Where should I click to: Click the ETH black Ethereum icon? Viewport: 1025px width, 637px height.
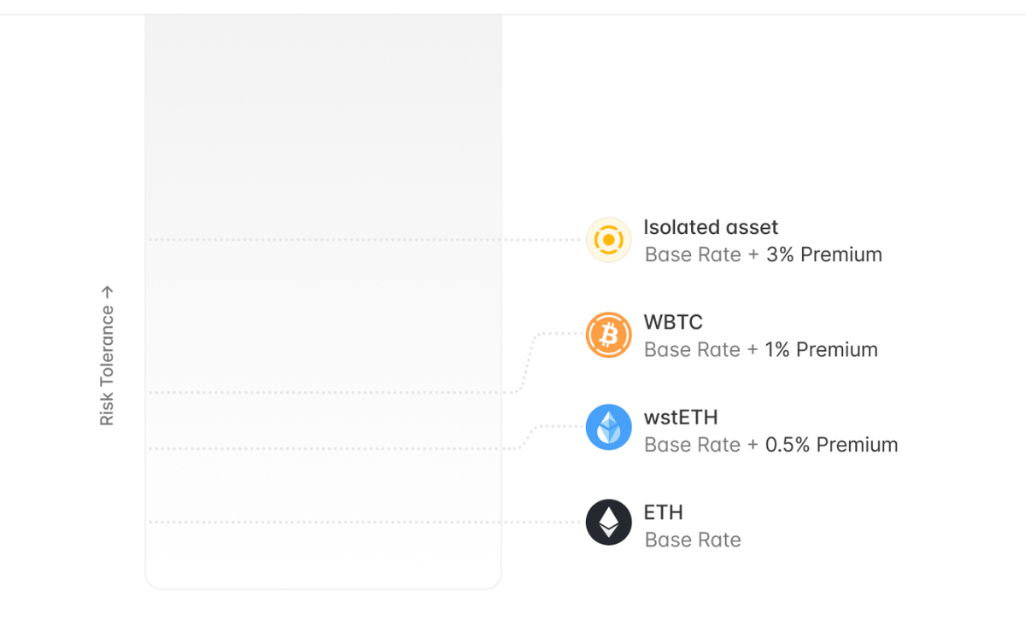[608, 522]
